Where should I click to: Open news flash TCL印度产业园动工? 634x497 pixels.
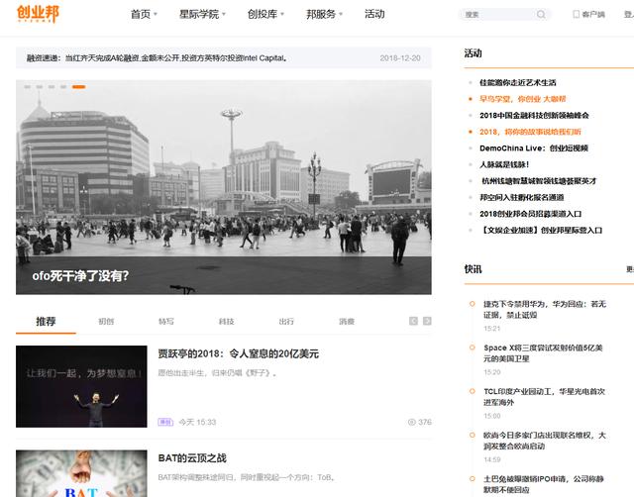pyautogui.click(x=544, y=397)
